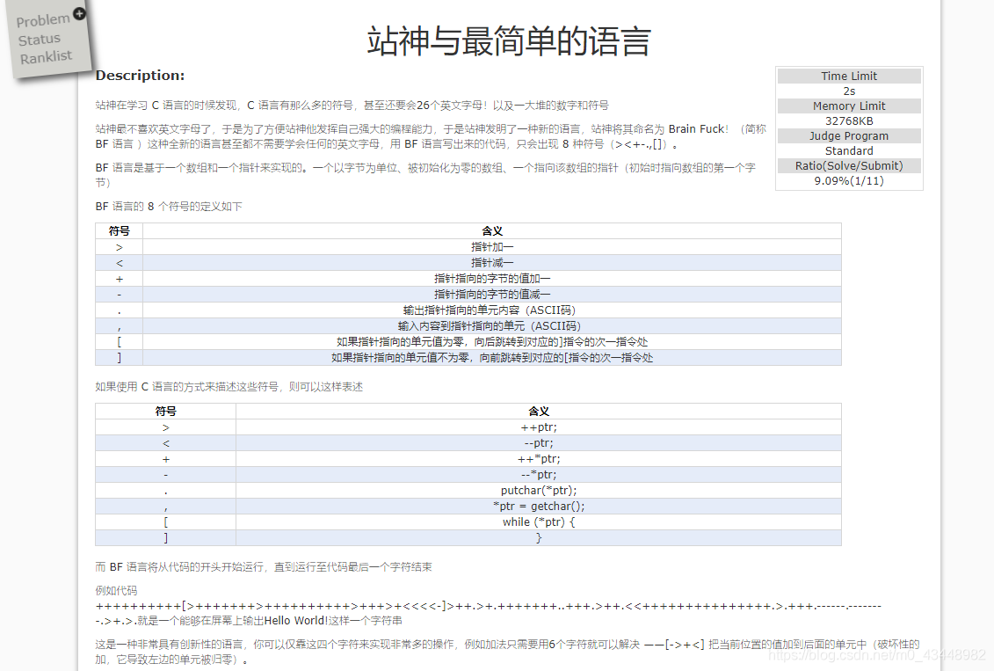The height and width of the screenshot is (671, 994).
Task: Click the Description: heading
Action: (140, 76)
